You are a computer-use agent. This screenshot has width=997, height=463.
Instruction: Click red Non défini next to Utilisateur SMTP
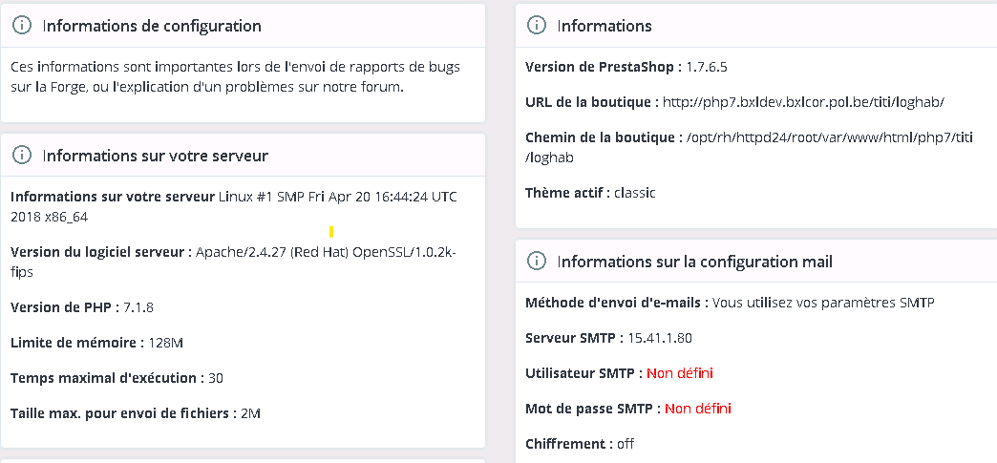[680, 373]
